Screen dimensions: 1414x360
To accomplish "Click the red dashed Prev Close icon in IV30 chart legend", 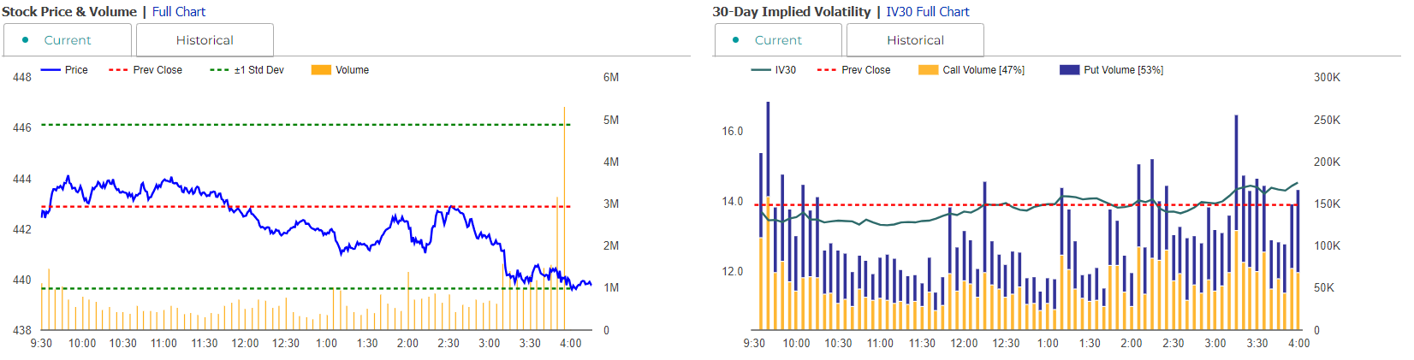I will [827, 70].
